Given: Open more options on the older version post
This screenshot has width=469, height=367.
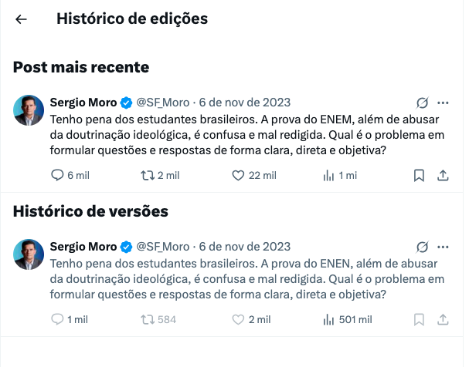Looking at the screenshot, I should point(443,247).
